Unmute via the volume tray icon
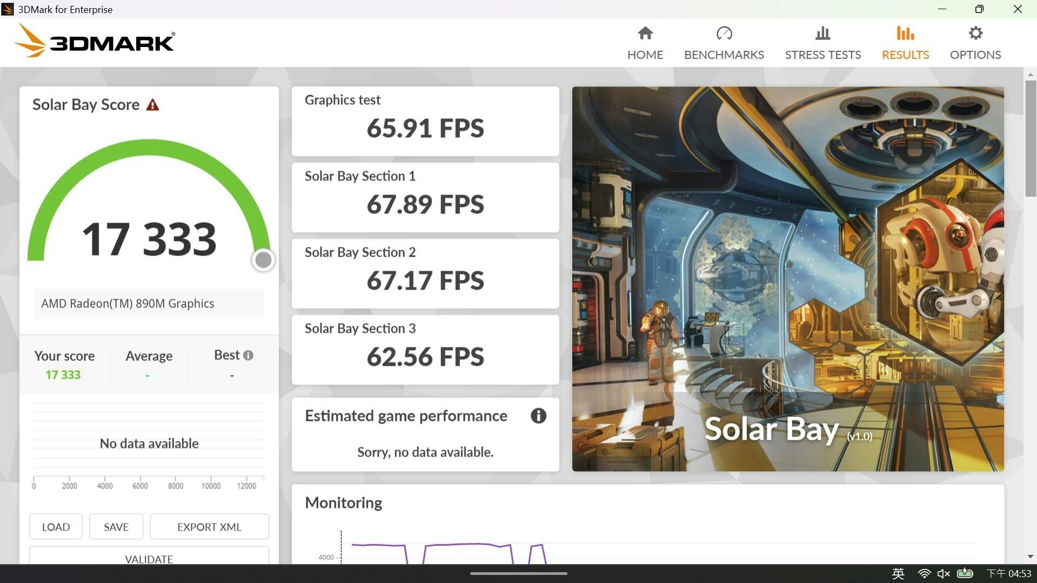The height and width of the screenshot is (583, 1037). point(944,573)
